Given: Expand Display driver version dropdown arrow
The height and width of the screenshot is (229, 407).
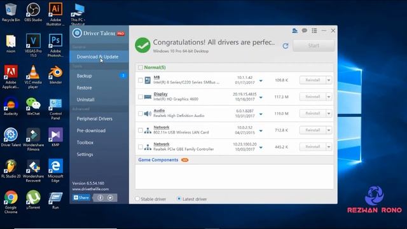Looking at the screenshot, I should (261, 97).
